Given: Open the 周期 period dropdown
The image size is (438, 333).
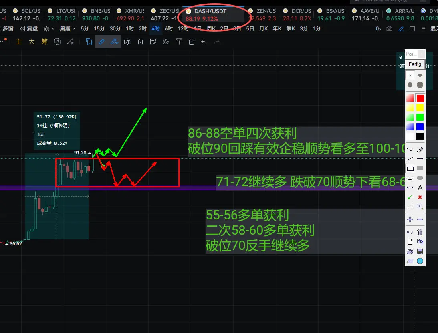Looking at the screenshot, I should pyautogui.click(x=67, y=29).
